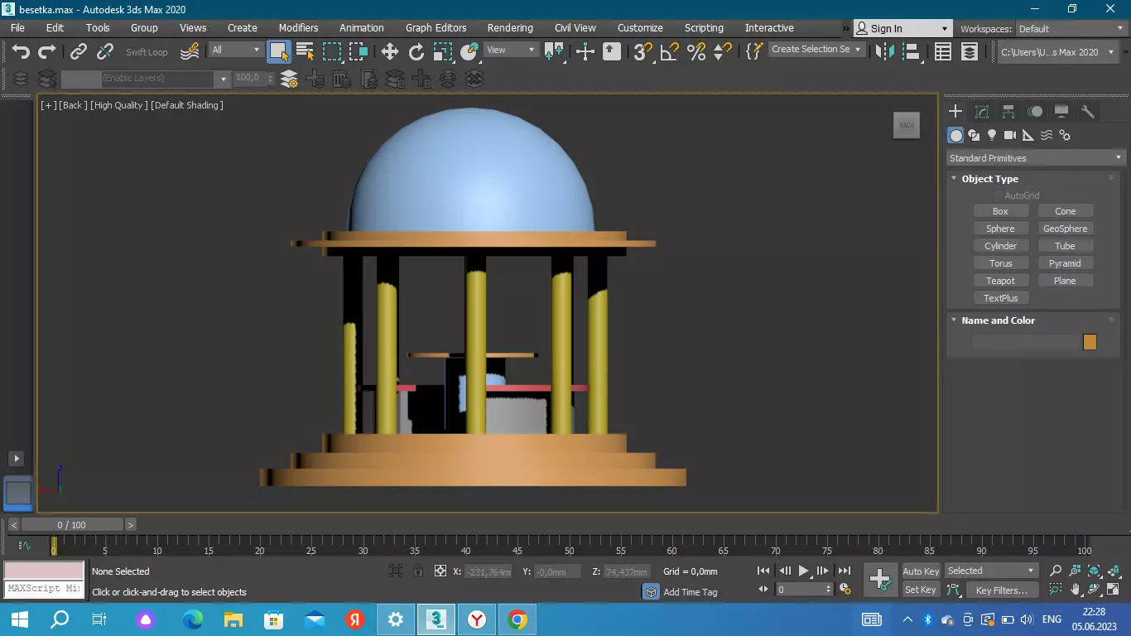
Task: Open Yandex Browser from the taskbar
Action: coord(478,619)
